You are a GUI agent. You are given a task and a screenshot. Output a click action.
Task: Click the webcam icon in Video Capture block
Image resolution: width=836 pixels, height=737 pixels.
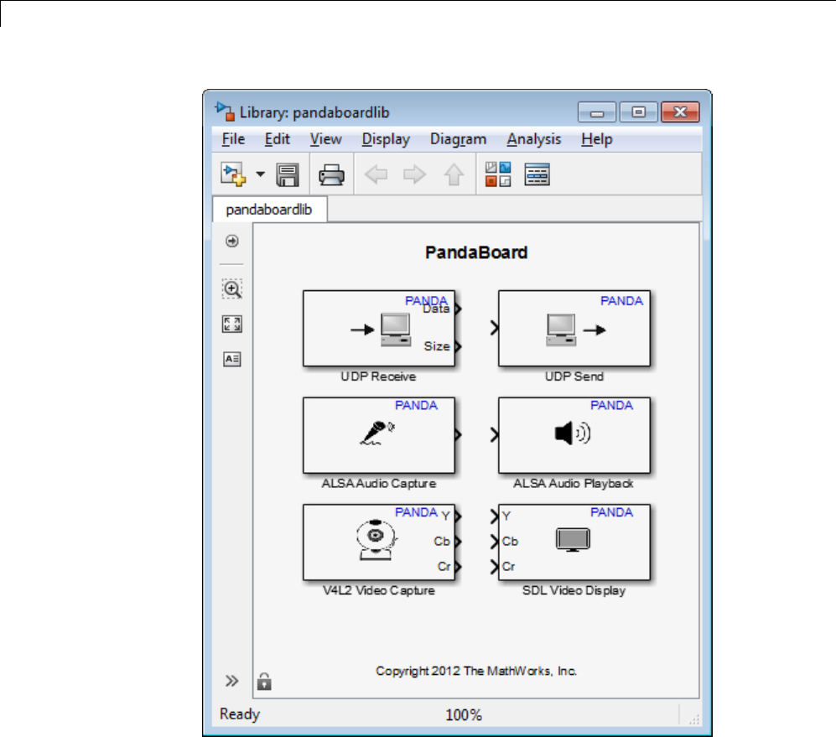(376, 540)
